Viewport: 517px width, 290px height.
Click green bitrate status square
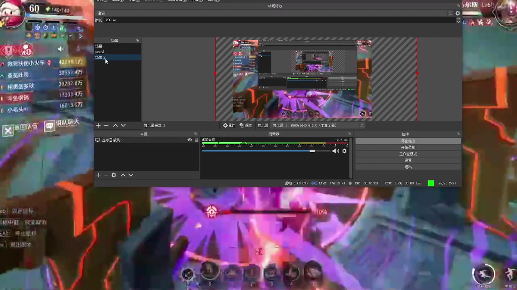431,183
